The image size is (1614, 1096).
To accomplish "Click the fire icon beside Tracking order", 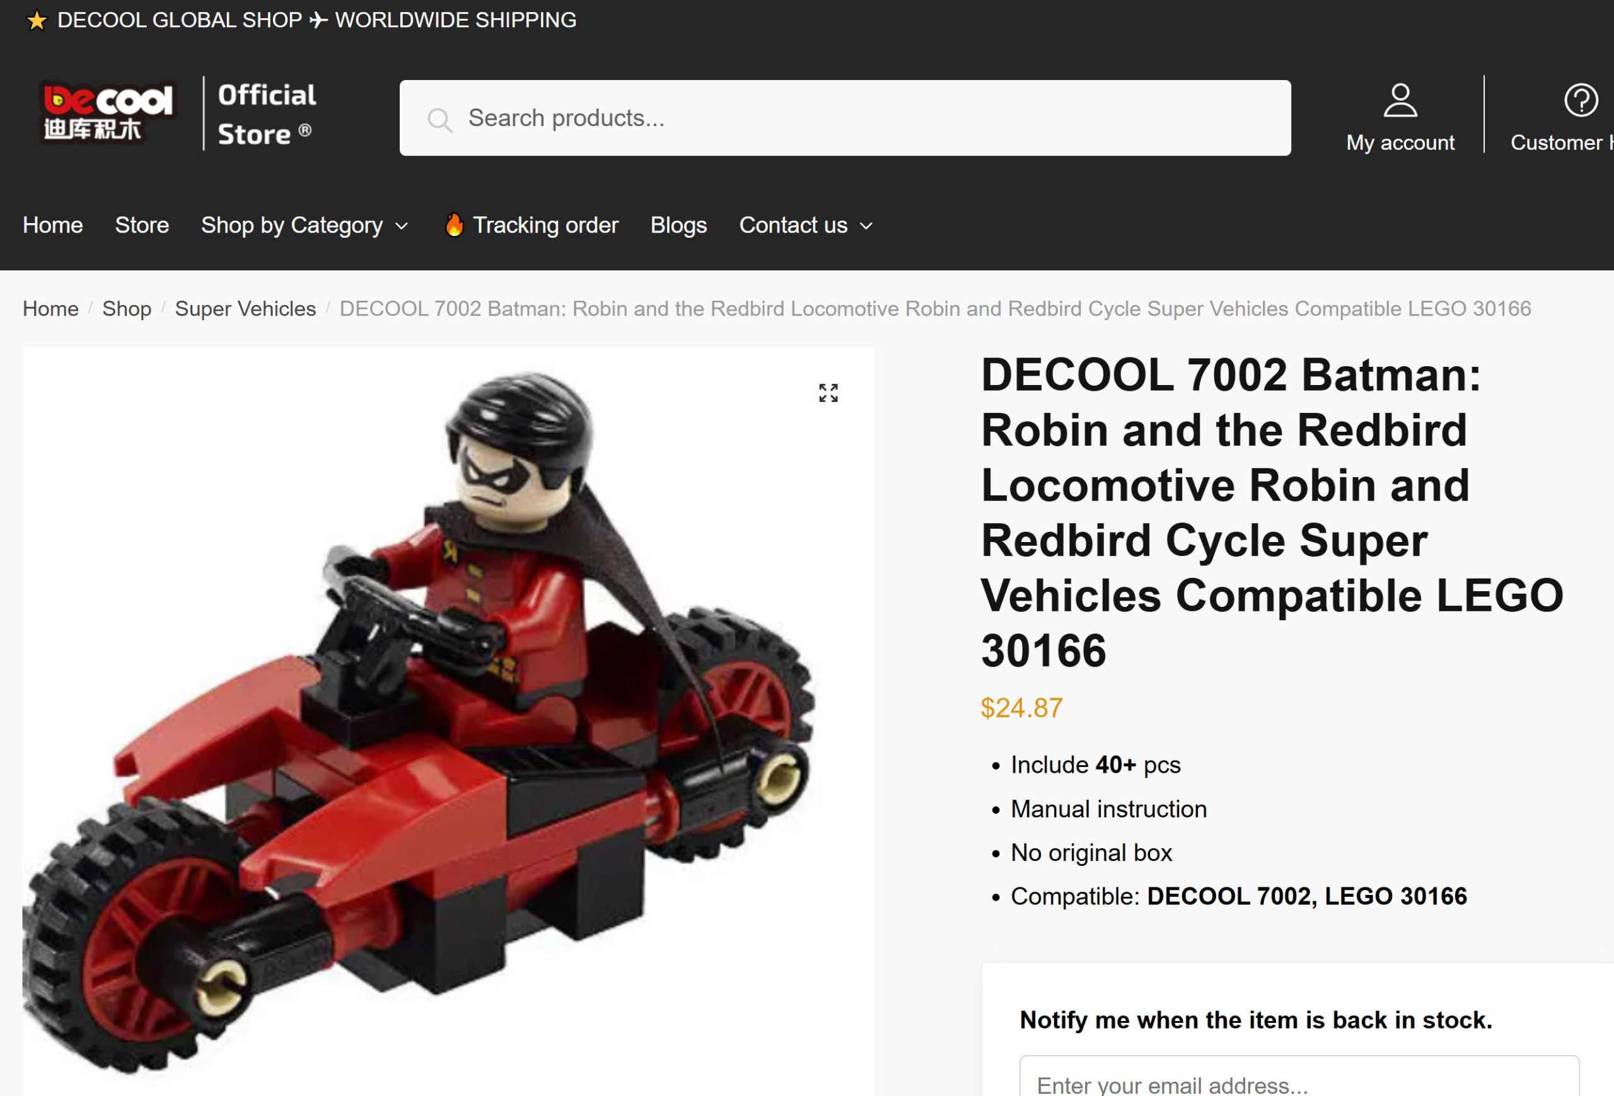I will pos(454,225).
